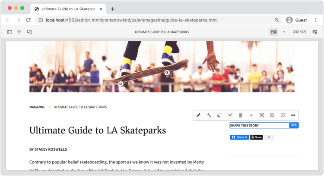324x176 pixels.
Task: Delete the component with trash icon
Action: pos(241,115)
